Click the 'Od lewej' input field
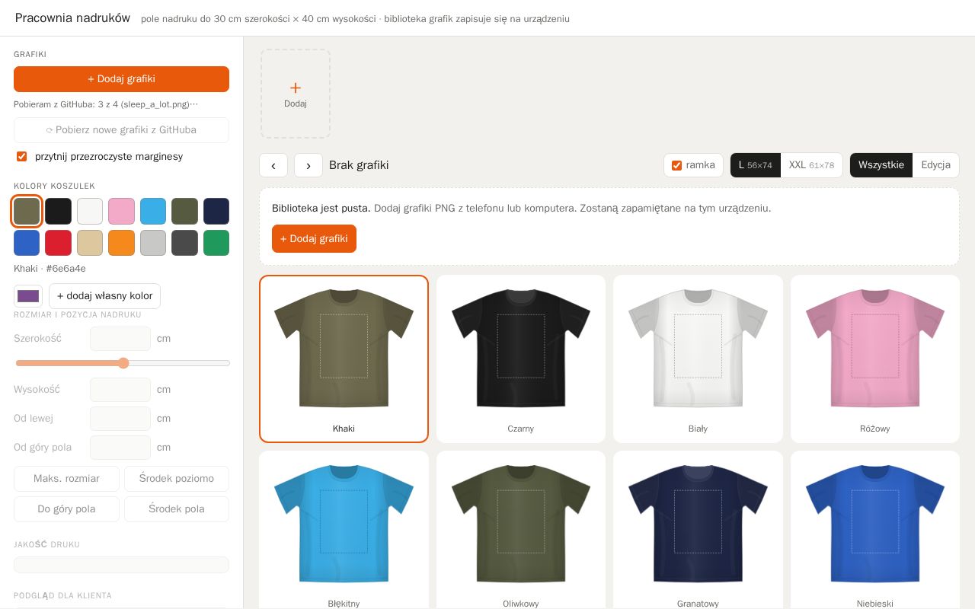The image size is (975, 609). [x=120, y=419]
